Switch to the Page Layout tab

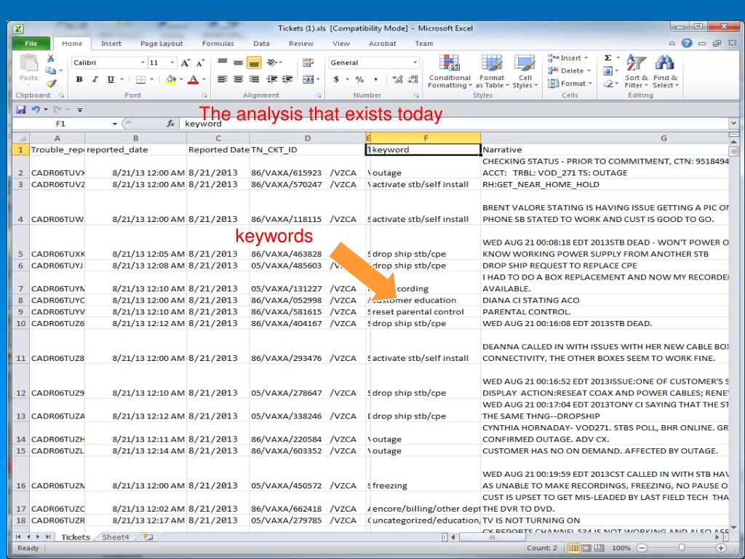click(162, 43)
